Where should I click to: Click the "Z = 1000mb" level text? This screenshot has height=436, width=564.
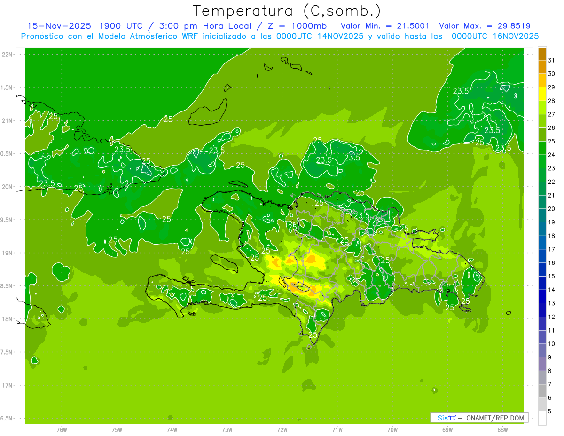point(297,26)
